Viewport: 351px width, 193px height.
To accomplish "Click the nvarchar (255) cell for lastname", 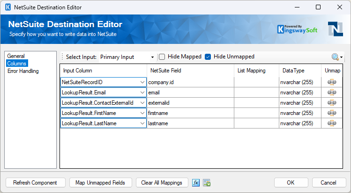I will pos(300,123).
